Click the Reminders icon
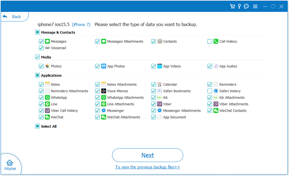 click(x=216, y=84)
